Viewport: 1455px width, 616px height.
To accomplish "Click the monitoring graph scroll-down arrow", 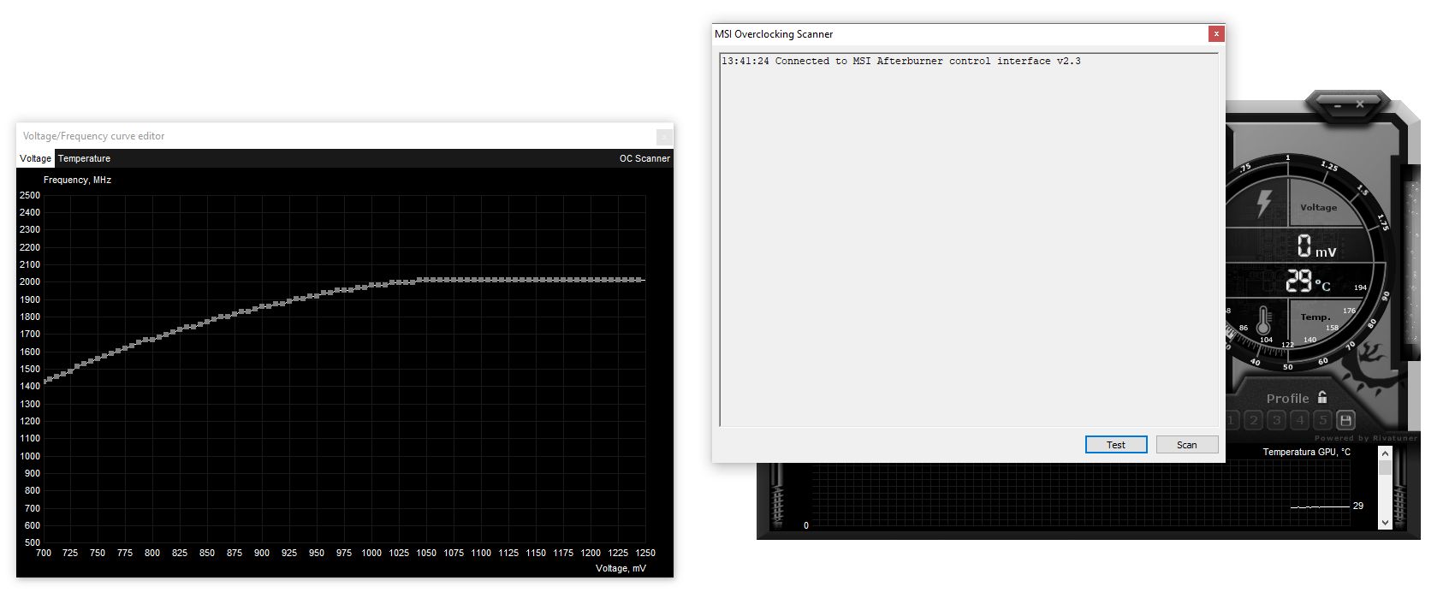I will pyautogui.click(x=1385, y=522).
